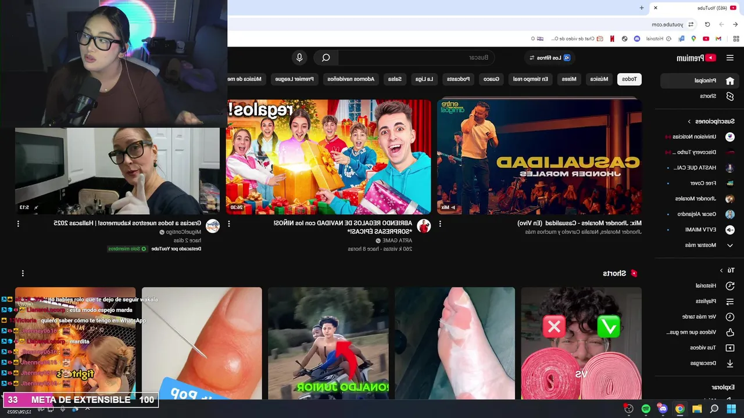Select the En tiempo real chip
This screenshot has width=744, height=418.
pyautogui.click(x=530, y=79)
